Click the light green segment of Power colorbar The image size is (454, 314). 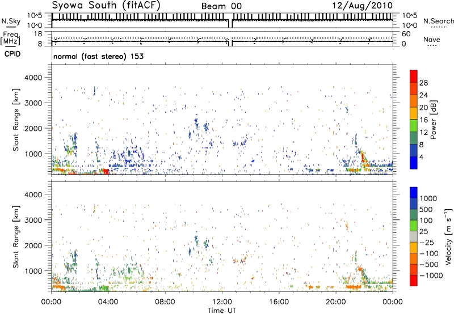[414, 125]
